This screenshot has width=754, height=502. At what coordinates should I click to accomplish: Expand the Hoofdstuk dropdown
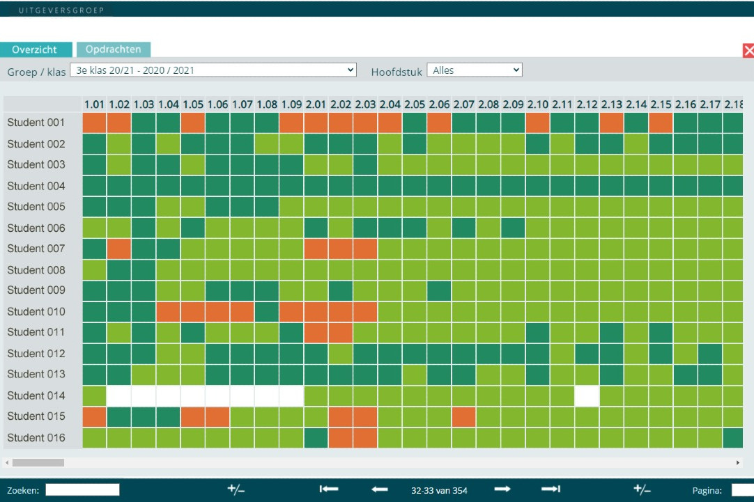474,70
